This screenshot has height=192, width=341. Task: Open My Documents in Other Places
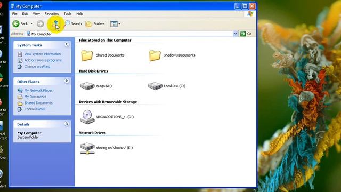[35, 97]
